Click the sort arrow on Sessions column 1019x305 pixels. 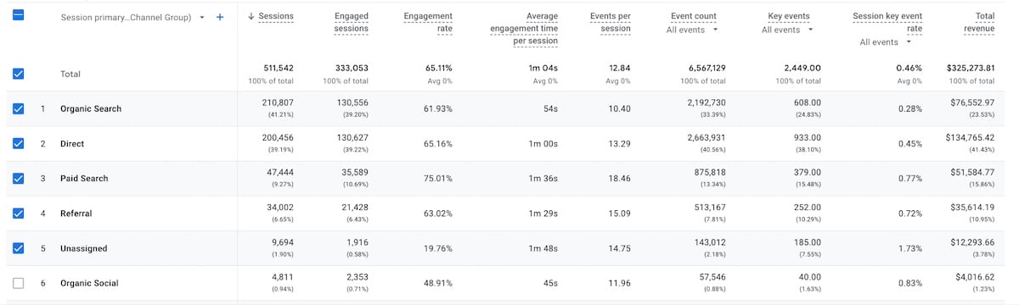pos(251,17)
